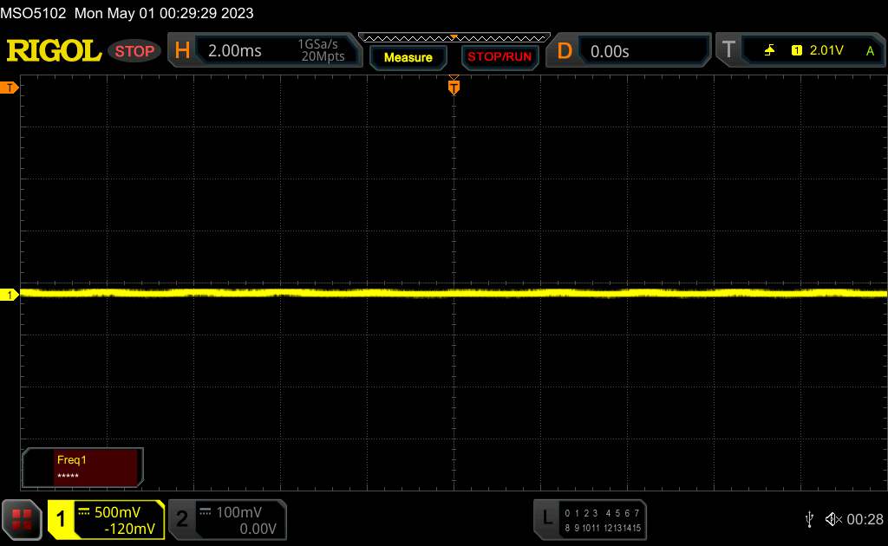
Task: Click the red STOP status indicator
Action: point(134,51)
